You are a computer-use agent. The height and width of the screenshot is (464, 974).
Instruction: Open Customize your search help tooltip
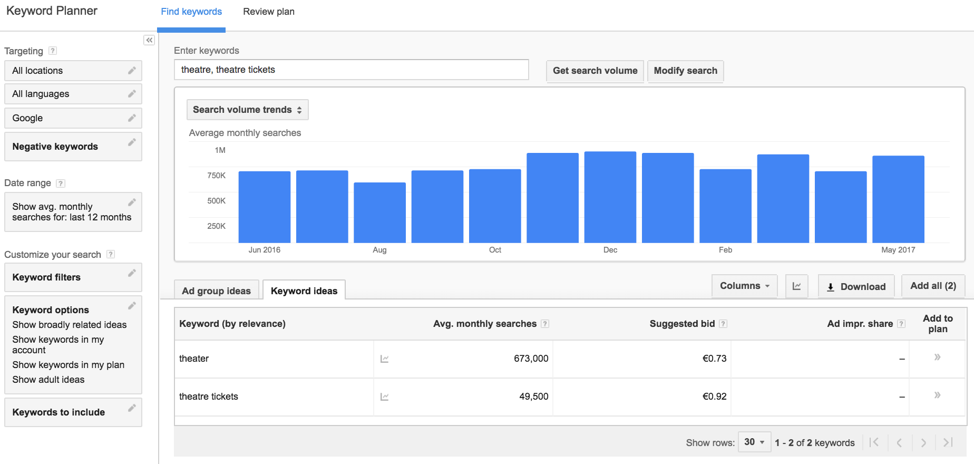click(x=111, y=254)
